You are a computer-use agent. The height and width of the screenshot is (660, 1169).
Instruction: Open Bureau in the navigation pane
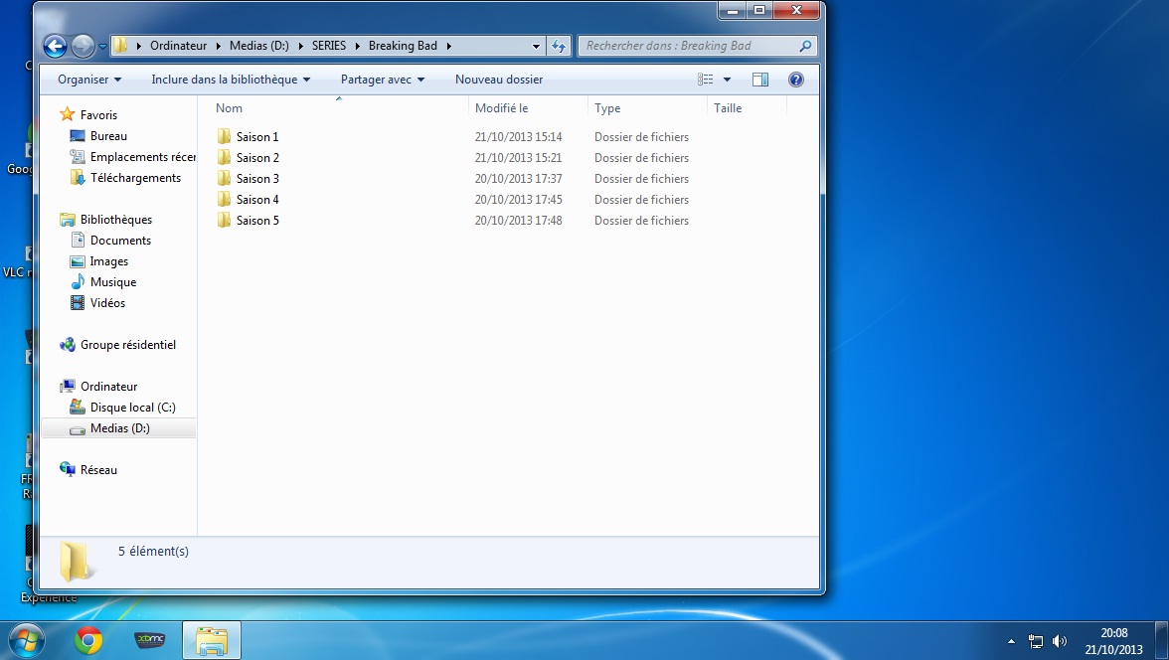pyautogui.click(x=108, y=136)
